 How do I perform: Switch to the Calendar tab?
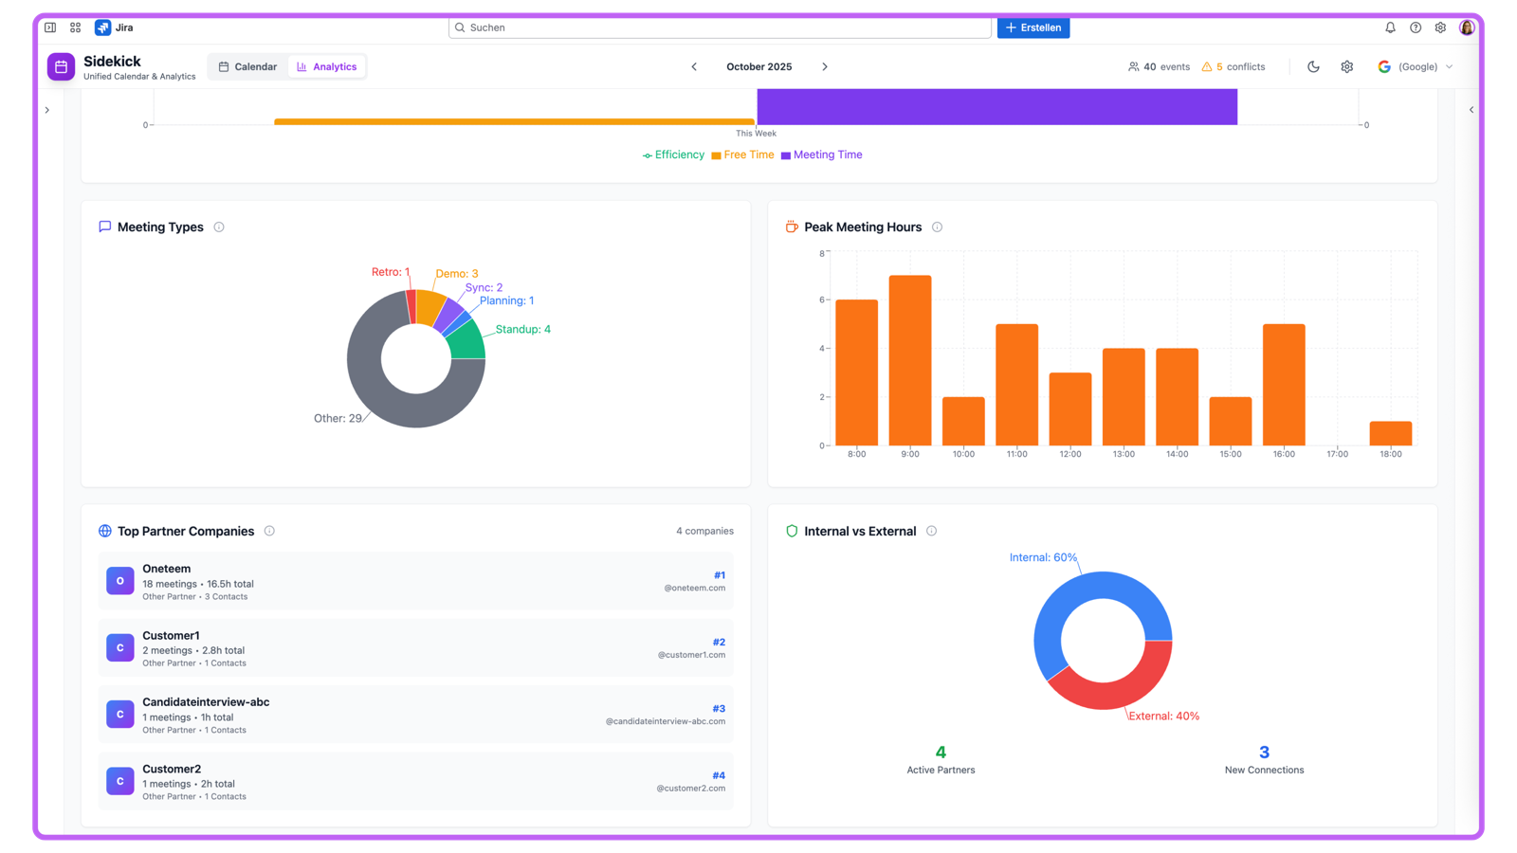point(247,66)
